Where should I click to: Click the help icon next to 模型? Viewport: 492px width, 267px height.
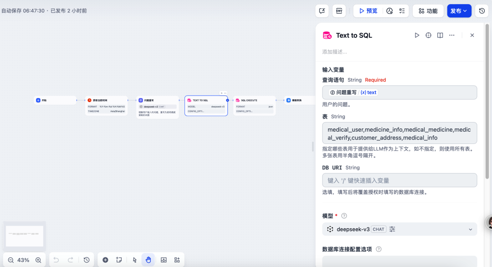pyautogui.click(x=344, y=216)
